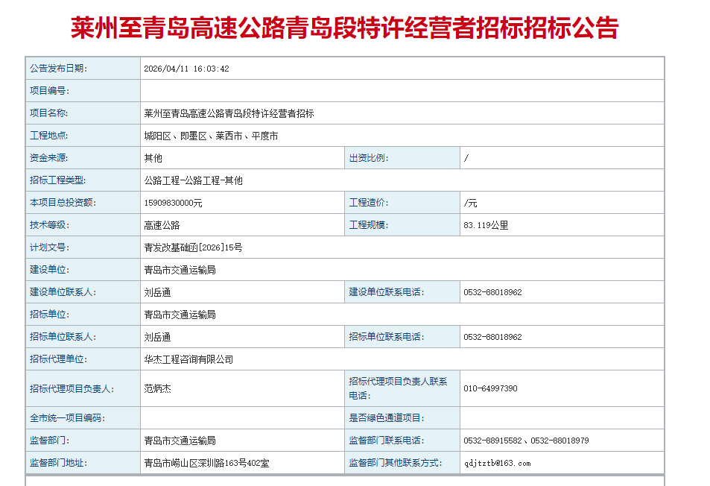Click the publish date value 2026/04/11 16:03:42

pyautogui.click(x=186, y=69)
